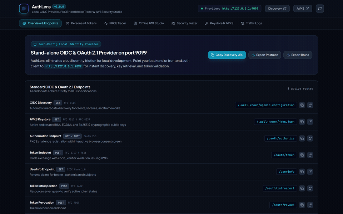Open the Personas & Tokens tab
This screenshot has width=343, height=214.
tap(81, 23)
